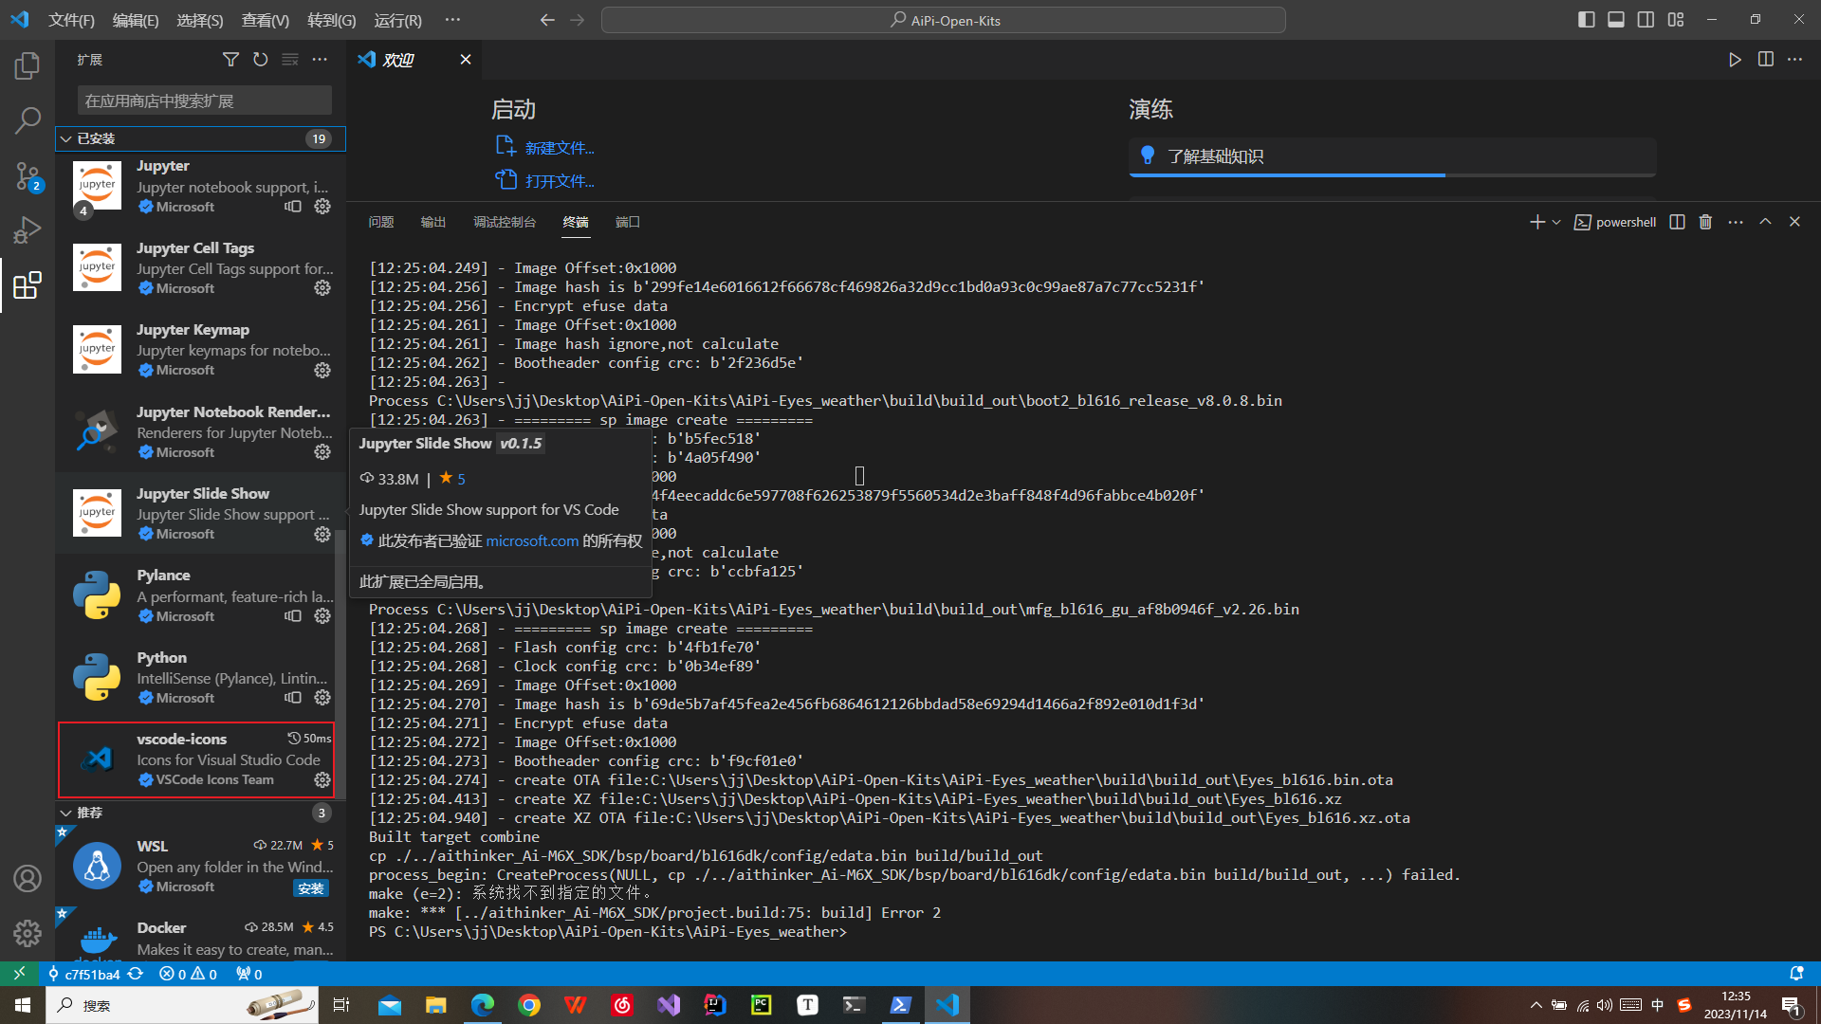Switch to the Output panel tab

pos(433,222)
